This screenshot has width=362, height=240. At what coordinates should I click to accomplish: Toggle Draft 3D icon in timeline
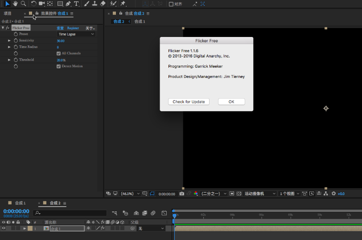click(125, 213)
